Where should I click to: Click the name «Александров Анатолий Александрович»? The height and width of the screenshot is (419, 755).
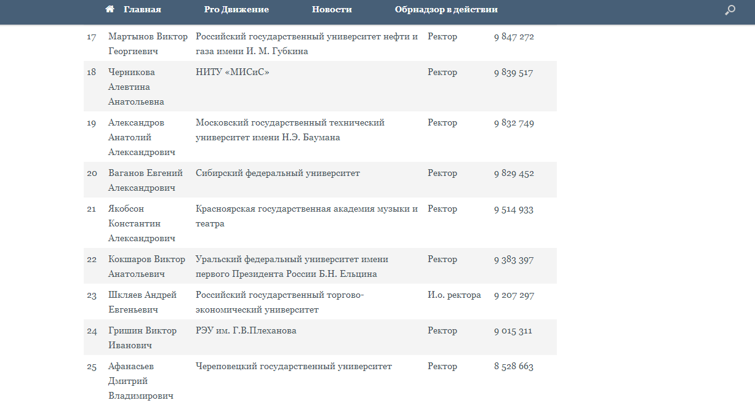(x=142, y=137)
